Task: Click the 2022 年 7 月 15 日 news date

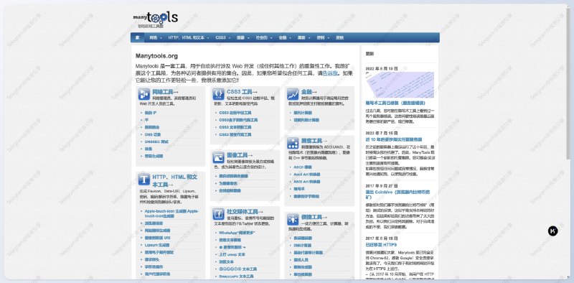Action: (x=382, y=133)
